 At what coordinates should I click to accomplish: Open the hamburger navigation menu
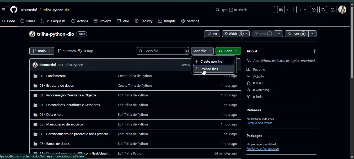[3, 10]
